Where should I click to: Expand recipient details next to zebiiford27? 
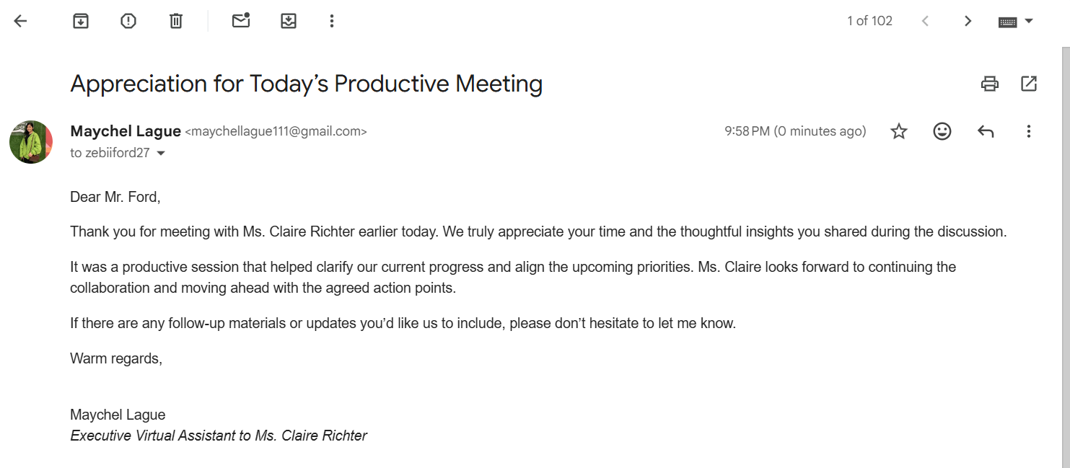(x=161, y=154)
